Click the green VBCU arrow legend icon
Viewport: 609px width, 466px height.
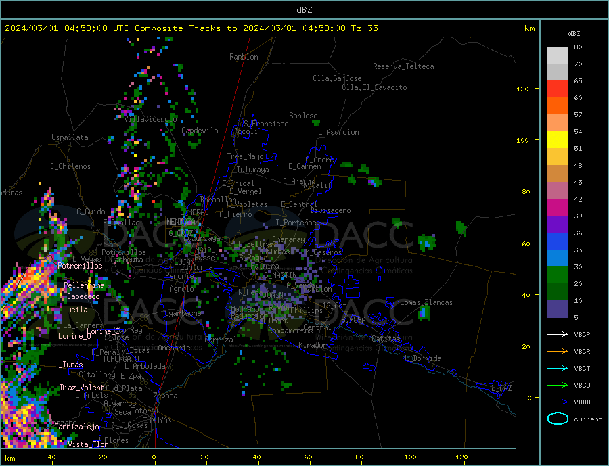558,386
